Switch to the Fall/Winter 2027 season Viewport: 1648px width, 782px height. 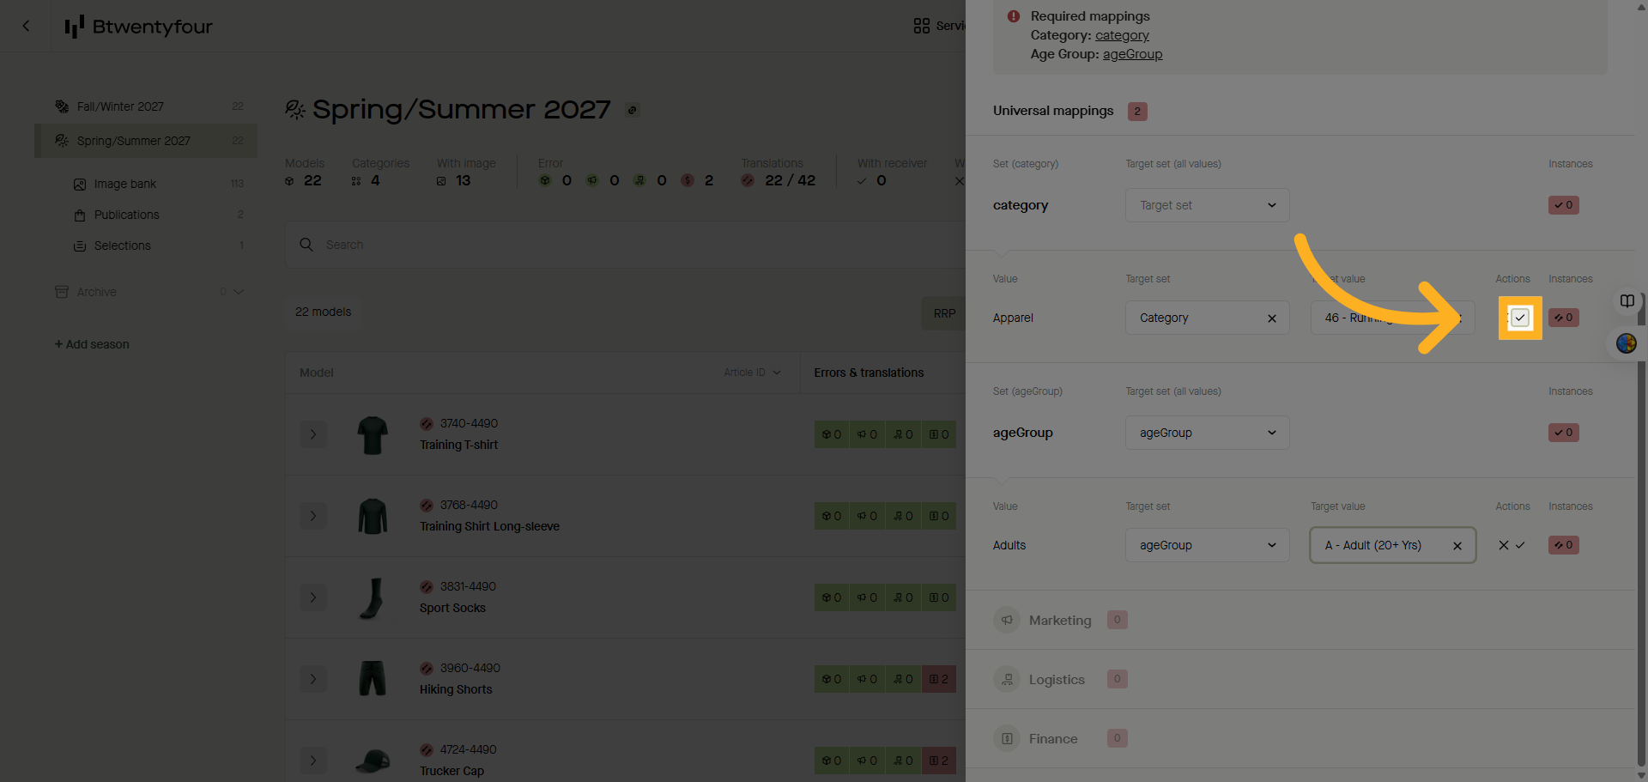tap(120, 106)
